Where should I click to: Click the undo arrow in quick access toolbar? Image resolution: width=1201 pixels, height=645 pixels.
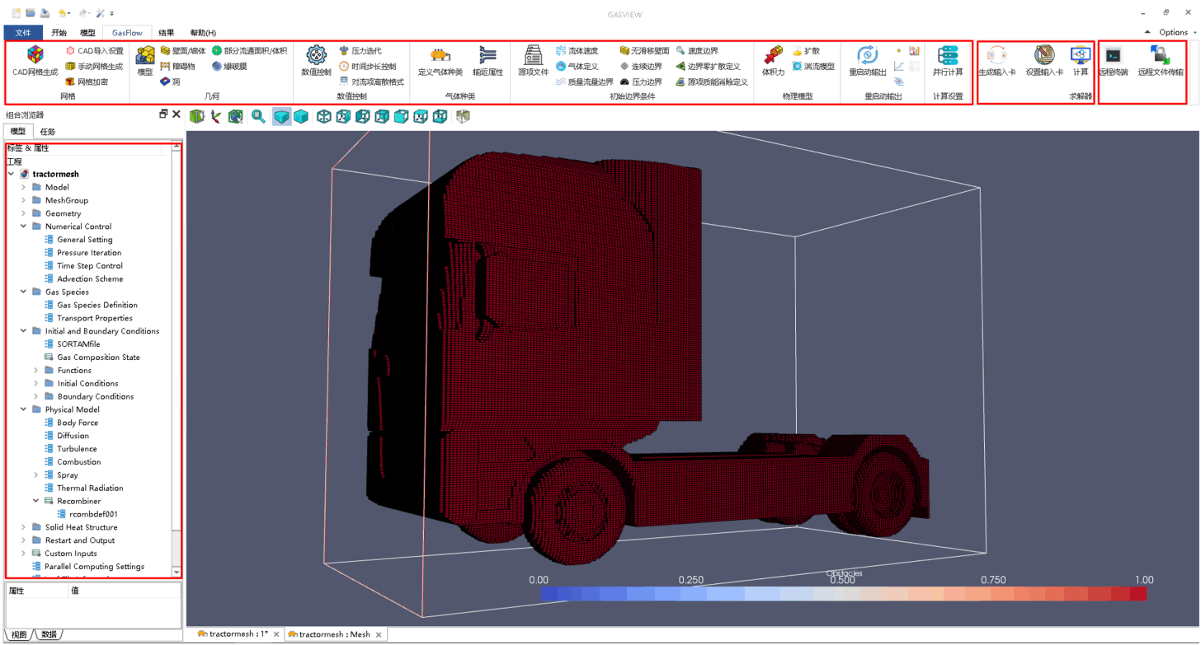[64, 13]
